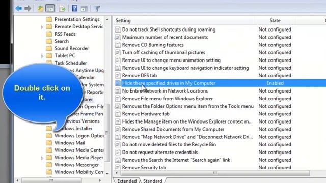This screenshot has height=183, width=326.
Task: Select Removes the Folder Options menu item policy
Action: (188, 106)
